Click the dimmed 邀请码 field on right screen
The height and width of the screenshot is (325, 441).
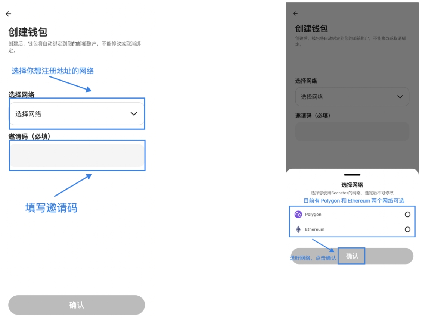352,131
